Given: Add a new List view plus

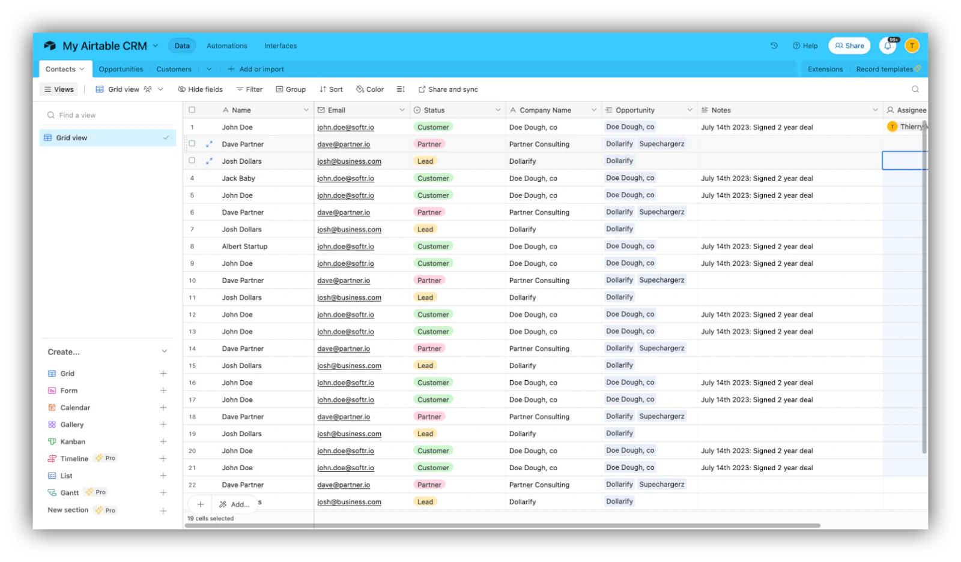Looking at the screenshot, I should 163,476.
